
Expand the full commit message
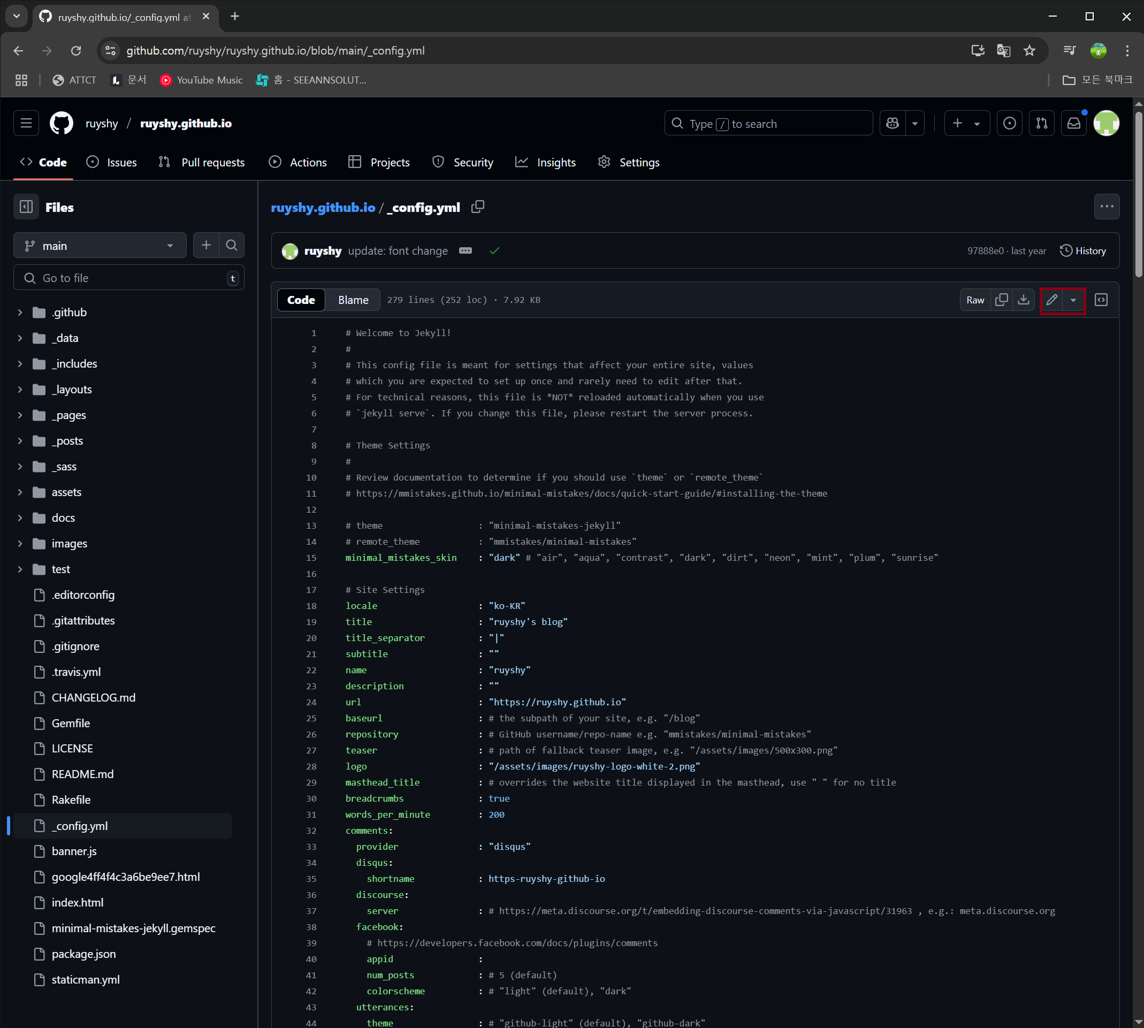tap(466, 250)
